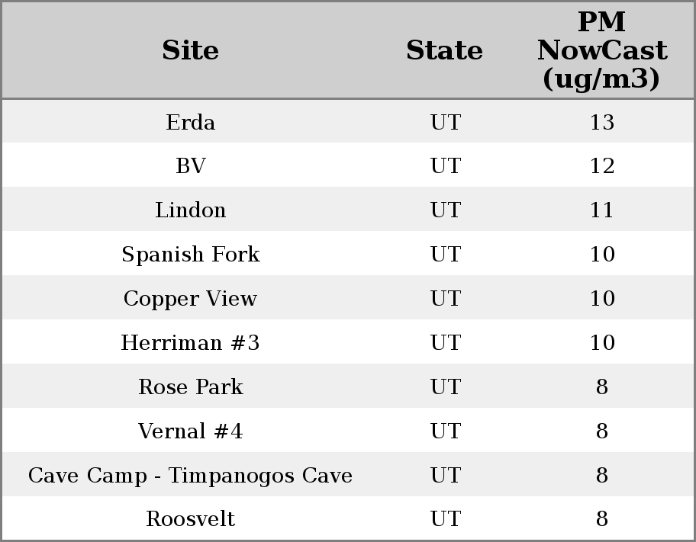Image resolution: width=696 pixels, height=542 pixels.
Task: Select the Erda site row
Action: click(x=190, y=122)
